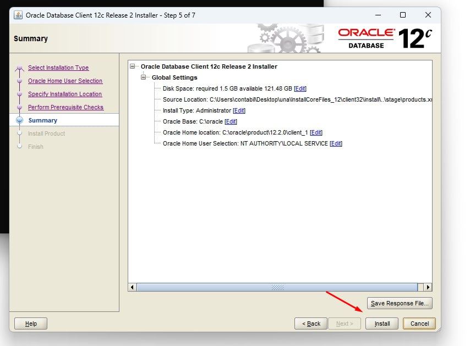
Task: Minimize the installer window
Action: (378, 15)
